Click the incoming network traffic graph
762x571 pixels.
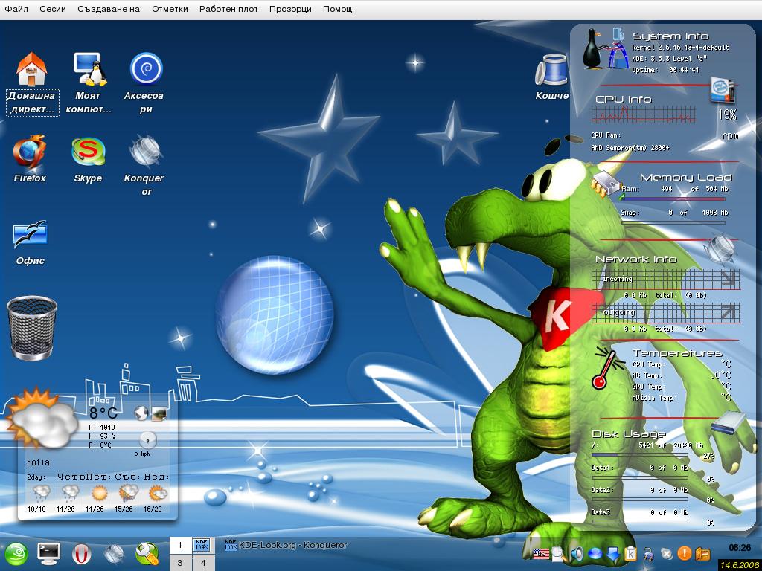(666, 280)
